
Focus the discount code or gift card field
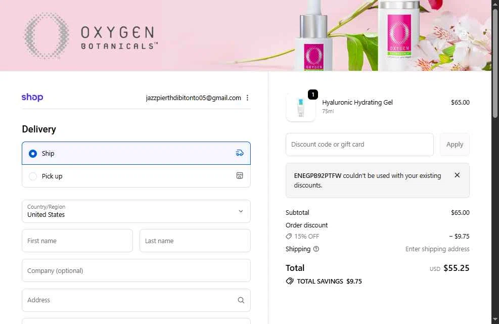tap(359, 145)
